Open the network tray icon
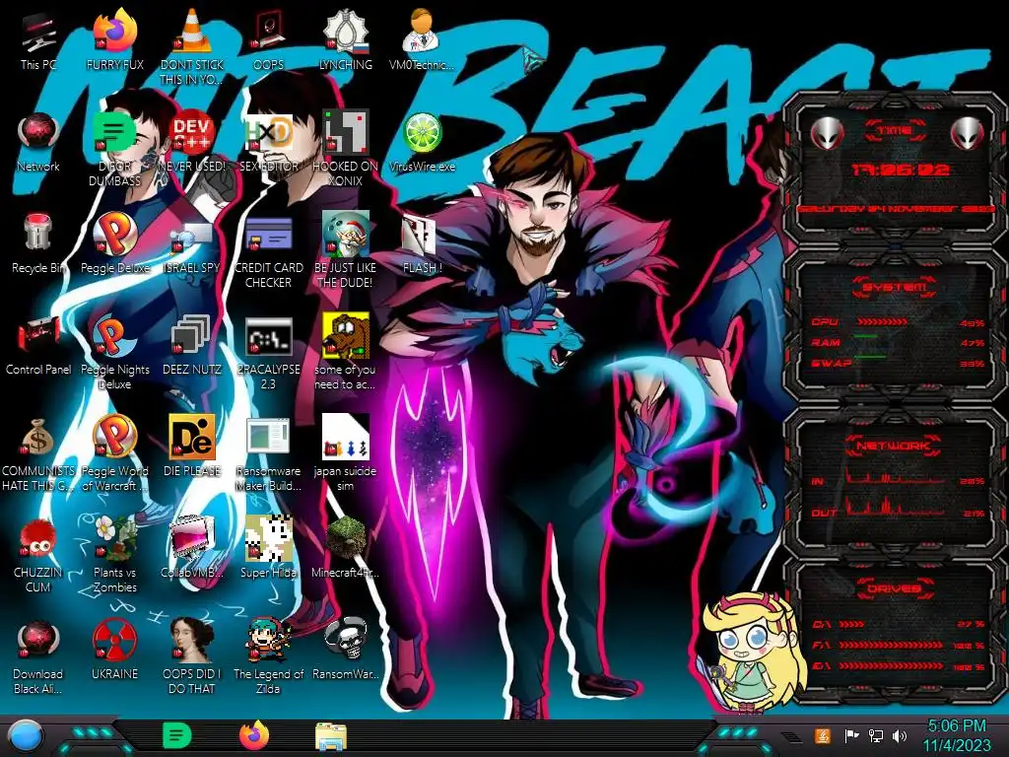 875,735
